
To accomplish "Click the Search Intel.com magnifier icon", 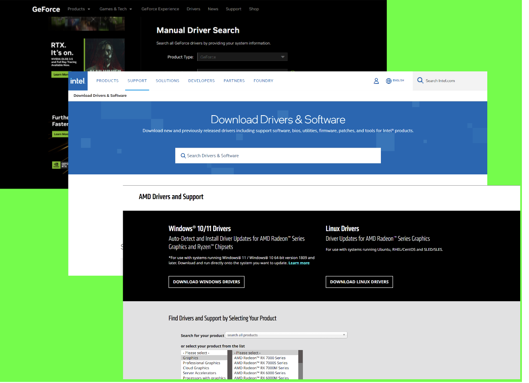I will pyautogui.click(x=420, y=81).
